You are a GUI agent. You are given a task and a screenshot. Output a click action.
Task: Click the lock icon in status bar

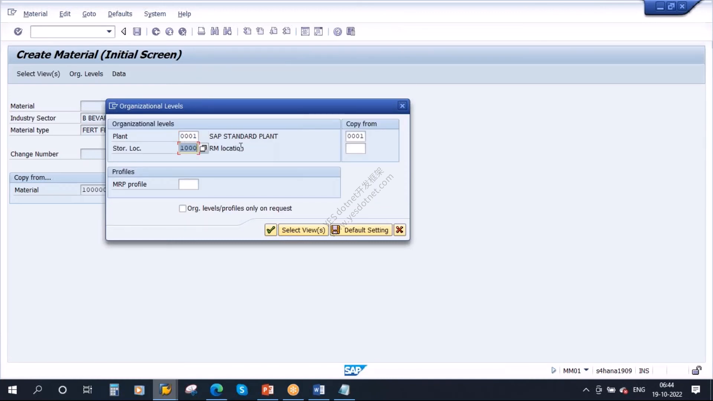point(697,370)
